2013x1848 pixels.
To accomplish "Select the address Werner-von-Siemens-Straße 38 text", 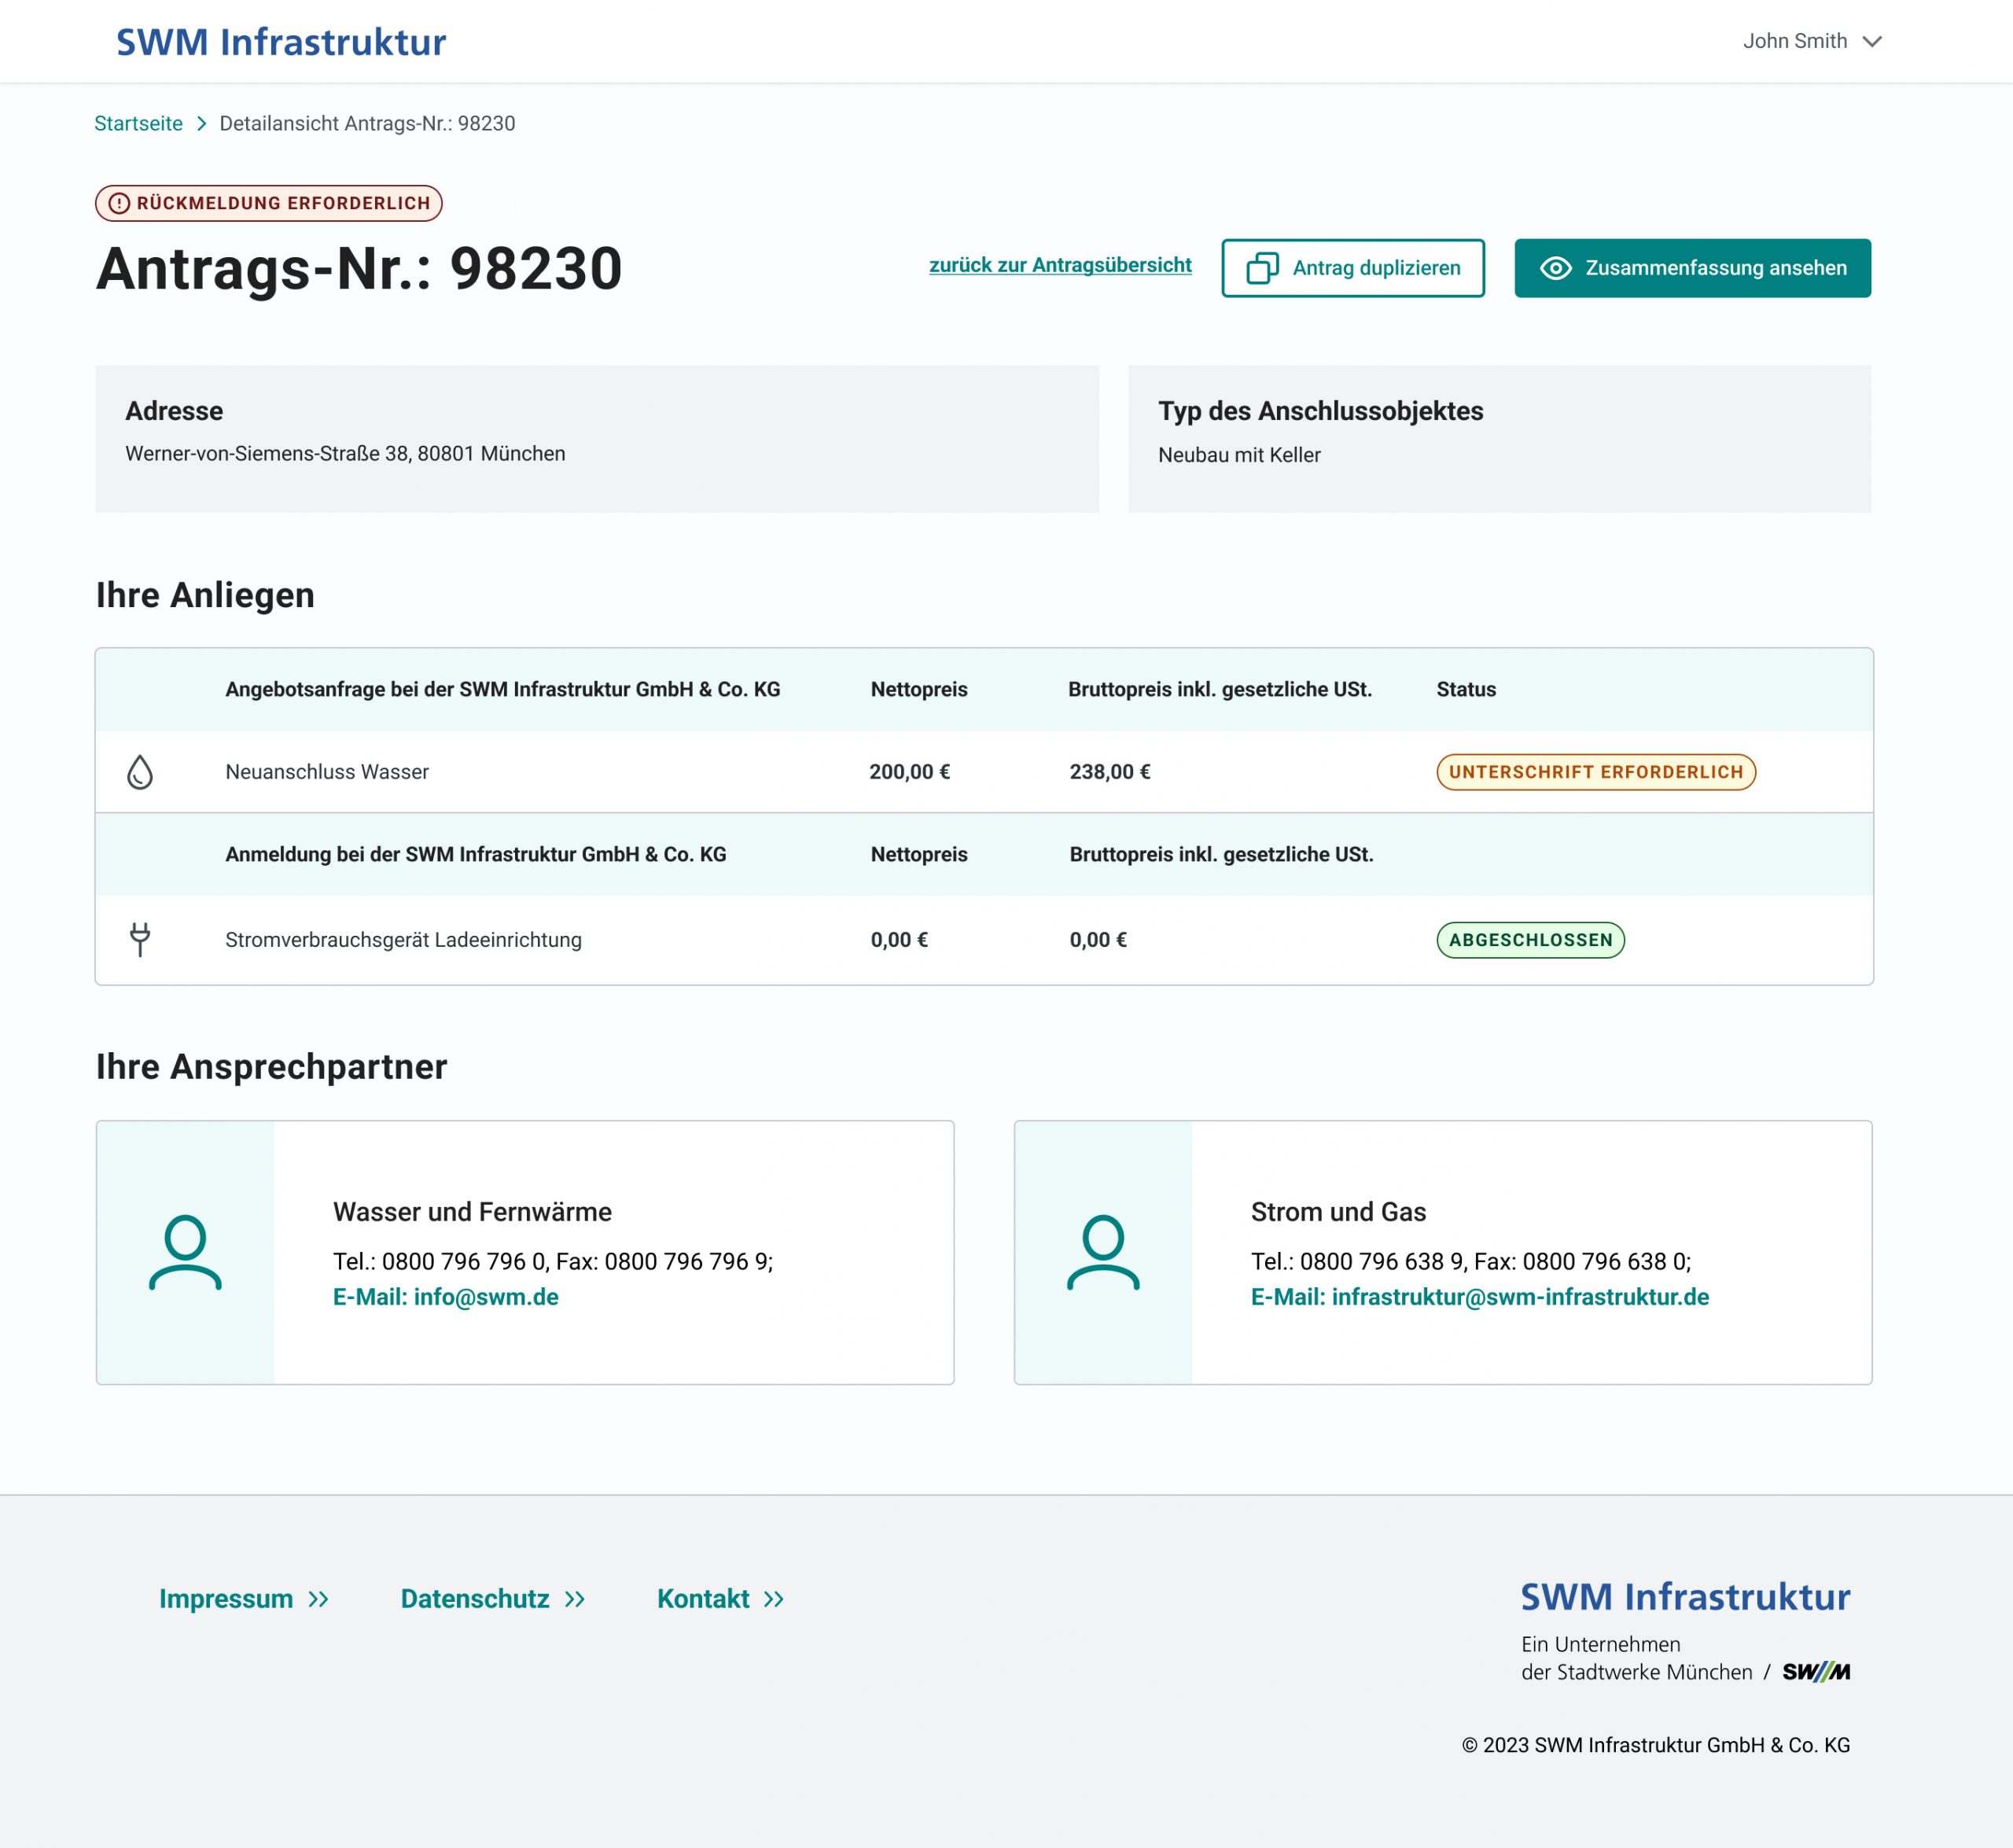I will (x=345, y=454).
